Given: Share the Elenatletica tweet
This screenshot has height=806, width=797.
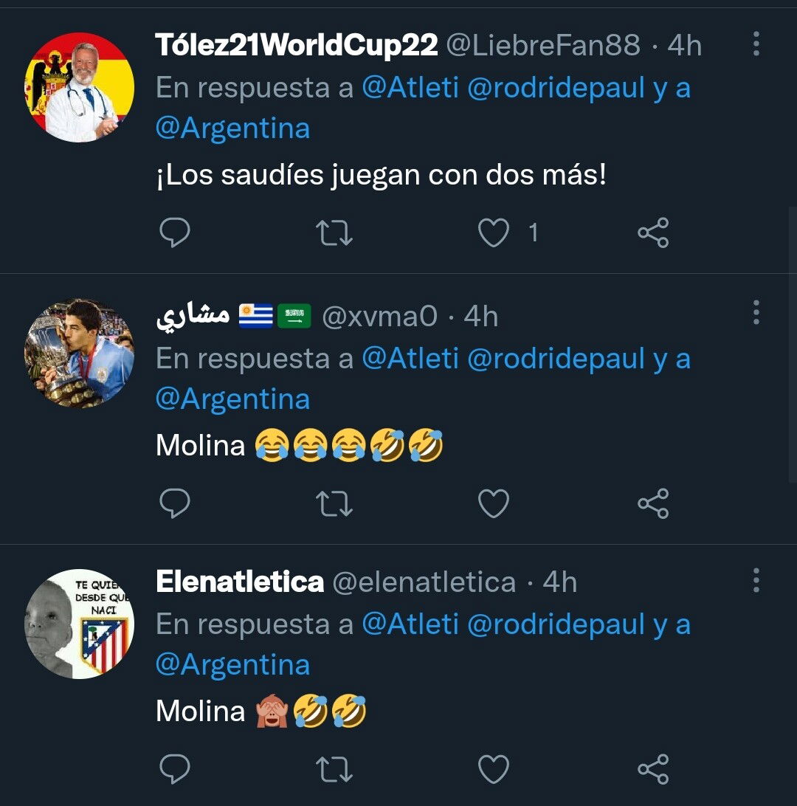Looking at the screenshot, I should (x=653, y=769).
